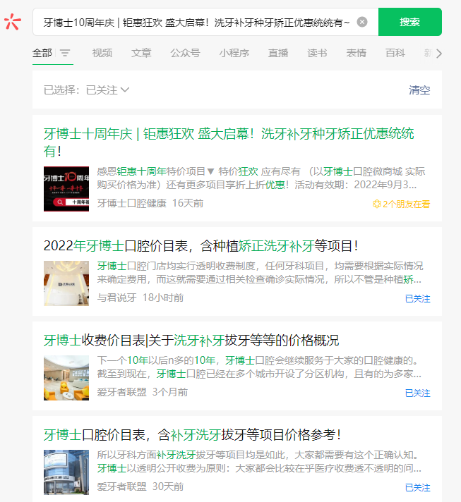Viewport: 461px width, 502px height.
Task: Click the 已选择 label
Action: coord(61,90)
